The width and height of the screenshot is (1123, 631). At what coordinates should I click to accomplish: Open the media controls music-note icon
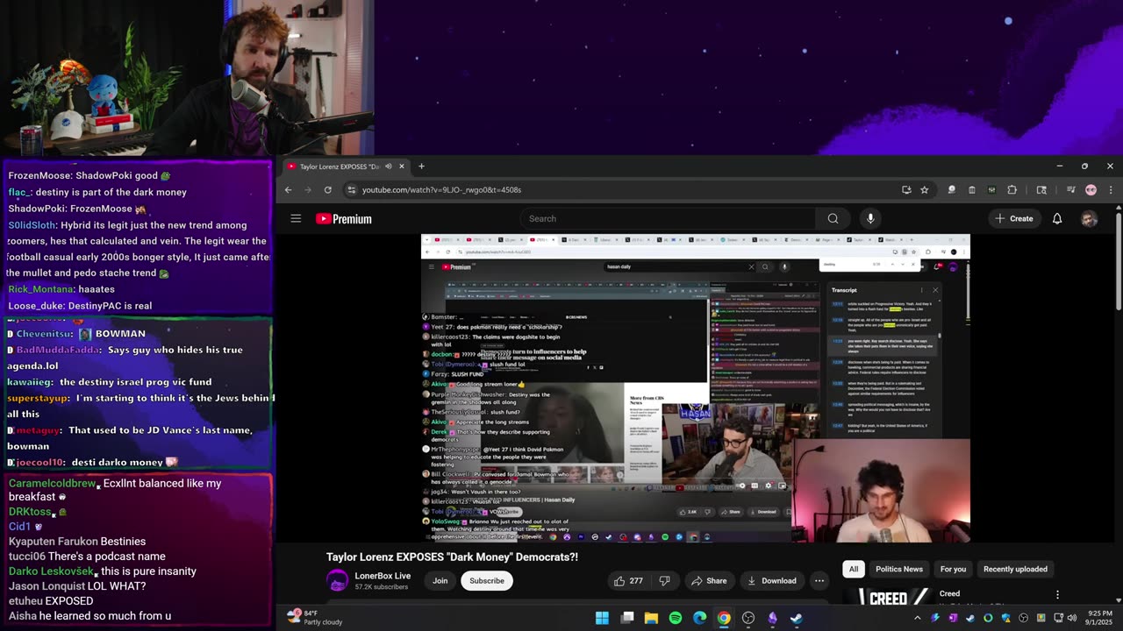(x=1070, y=189)
